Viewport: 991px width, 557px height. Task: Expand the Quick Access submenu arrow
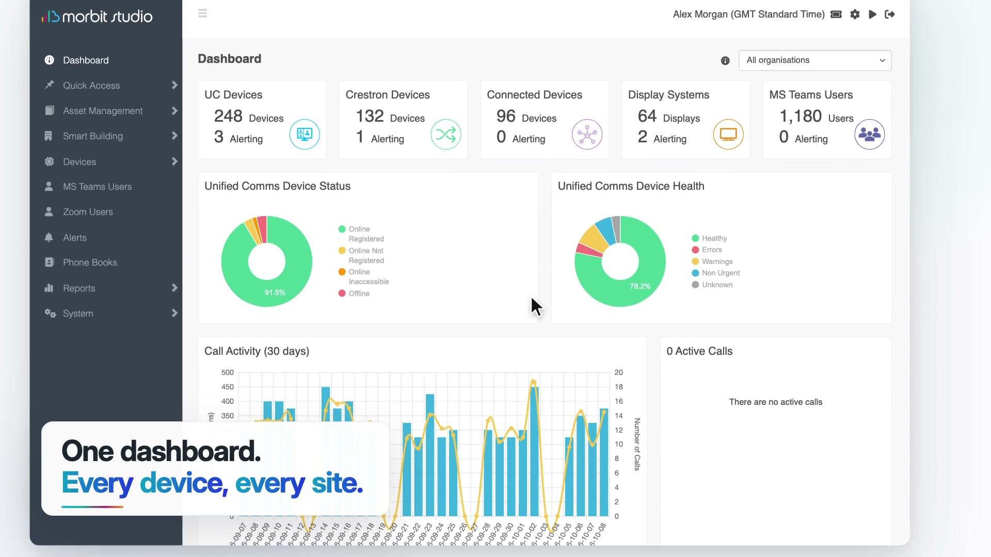174,85
